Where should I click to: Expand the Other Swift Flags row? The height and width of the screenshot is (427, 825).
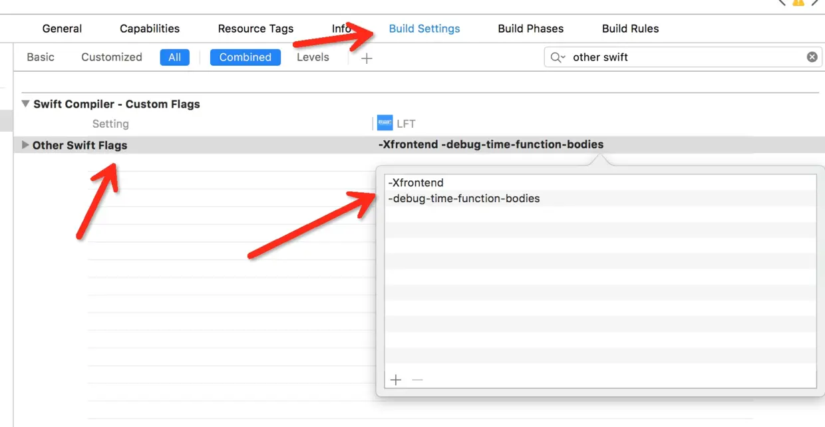pyautogui.click(x=25, y=145)
